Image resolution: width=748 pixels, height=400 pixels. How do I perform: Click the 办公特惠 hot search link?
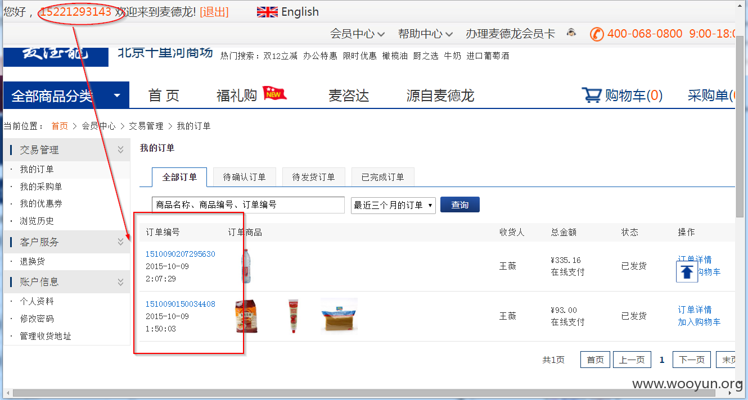[320, 56]
